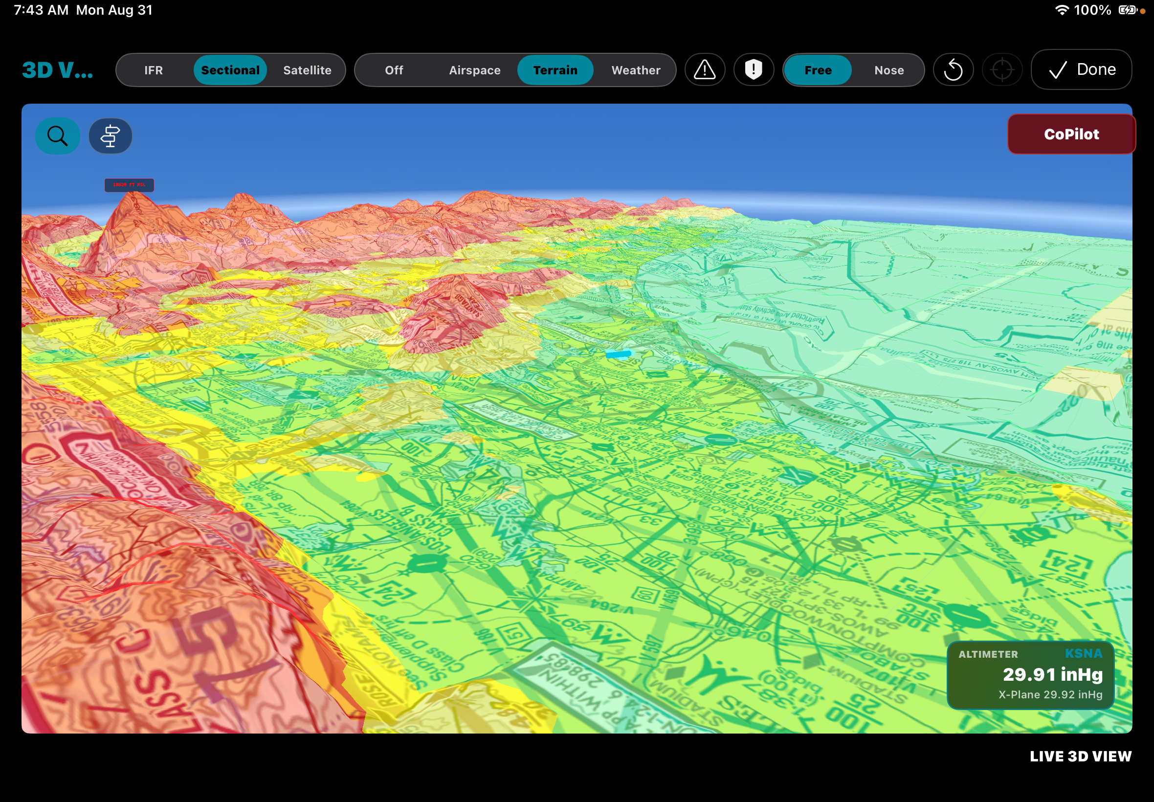Tap the Done button

coord(1081,69)
